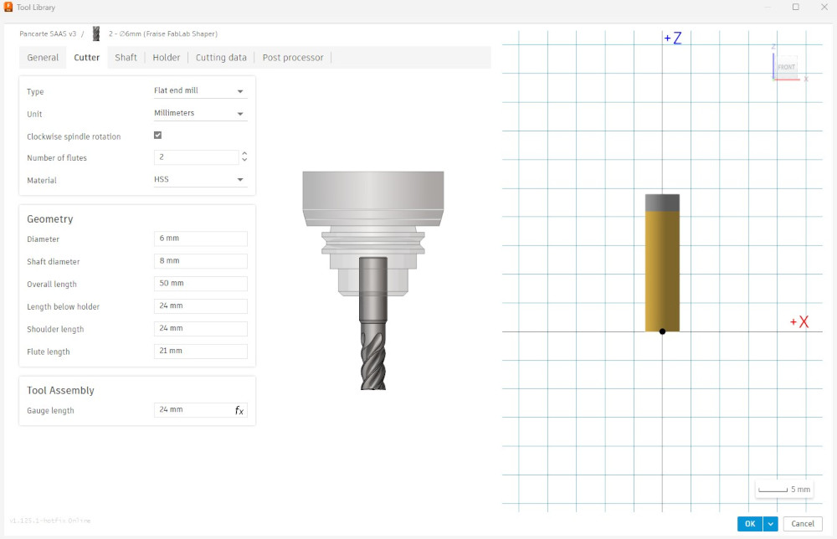Screen dimensions: 837x539
Task: Maximize the Tool Library window
Action: 795,7
